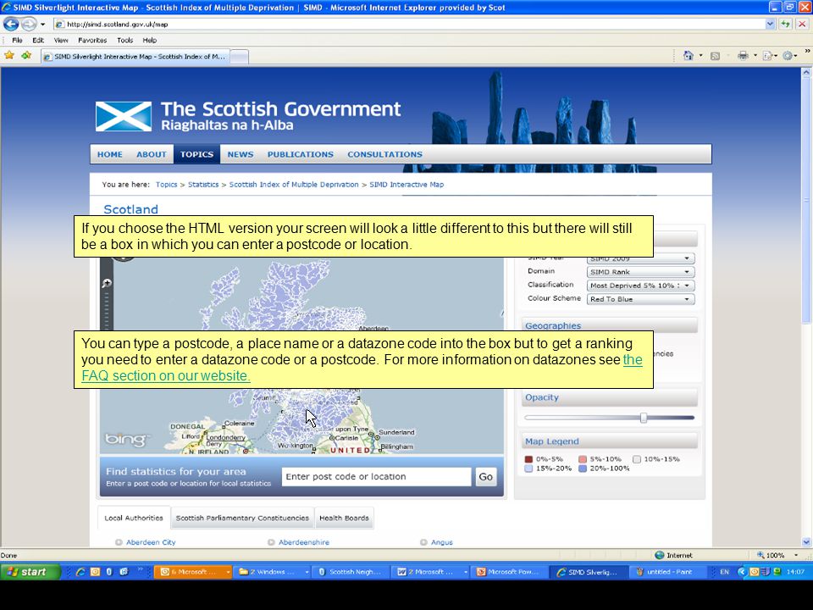The height and width of the screenshot is (610, 813).
Task: Open the Favorites menu
Action: tap(92, 40)
